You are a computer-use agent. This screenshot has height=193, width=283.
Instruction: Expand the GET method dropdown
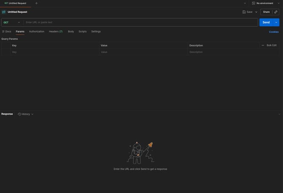(x=12, y=22)
